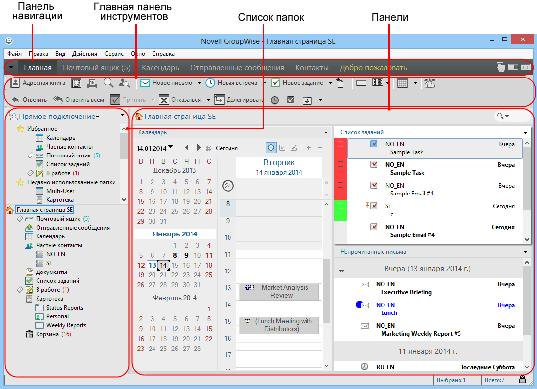Open the Список заданий panel dropdown arrow

(x=525, y=132)
